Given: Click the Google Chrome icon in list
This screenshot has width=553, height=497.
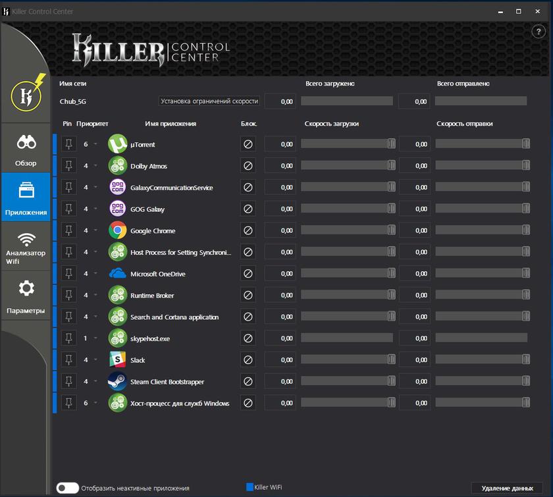Looking at the screenshot, I should [x=118, y=231].
